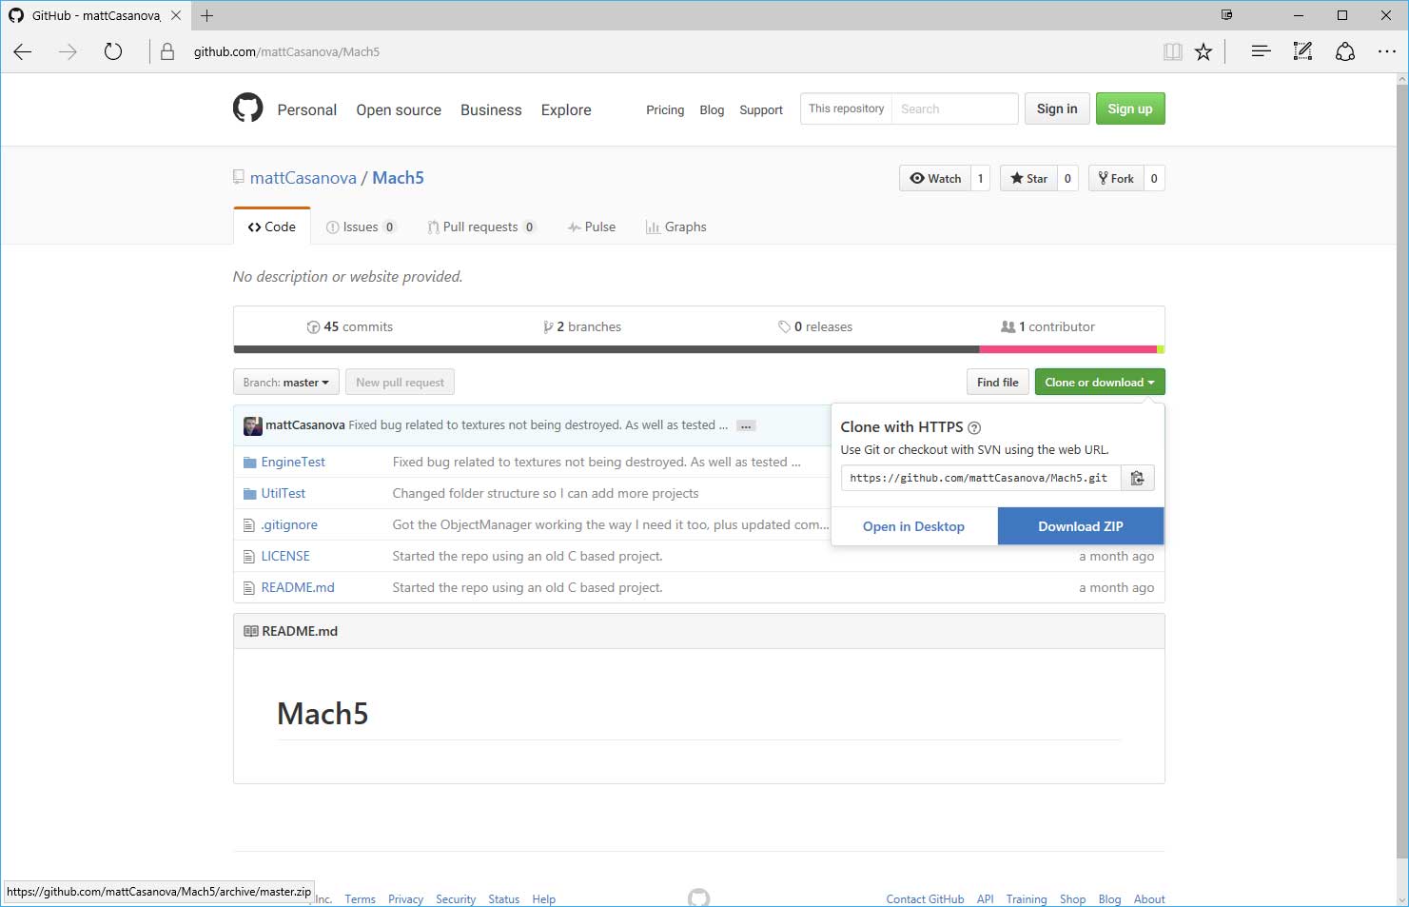Open reading view icon in address bar

pos(1173,52)
